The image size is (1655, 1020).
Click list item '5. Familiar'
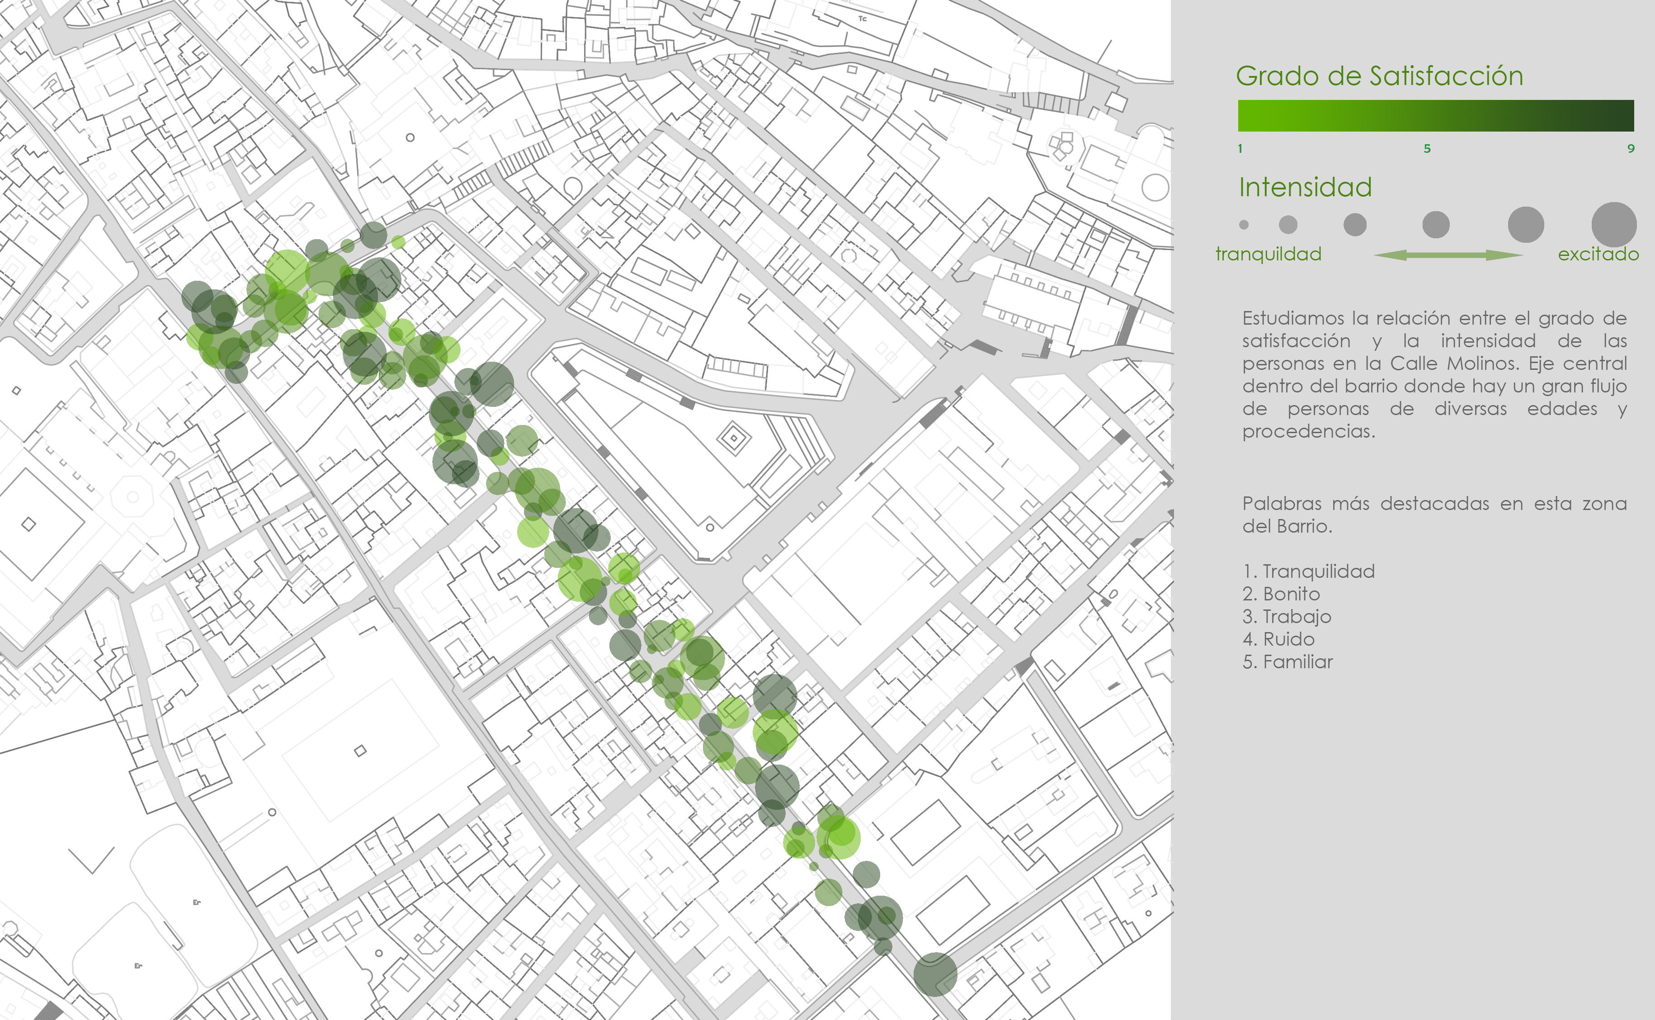click(1287, 662)
